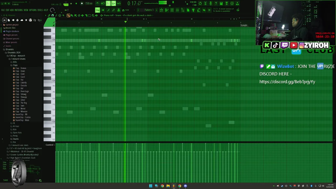Open the EDIT menu

[7, 10]
